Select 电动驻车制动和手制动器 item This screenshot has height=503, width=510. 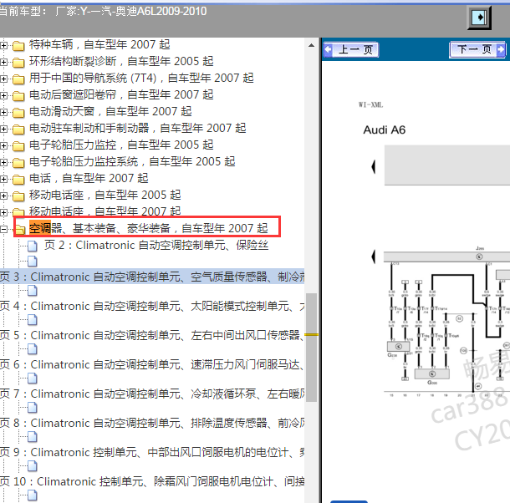[x=138, y=128]
